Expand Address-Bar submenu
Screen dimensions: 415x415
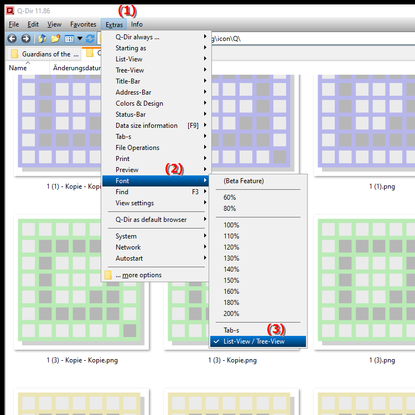(155, 92)
